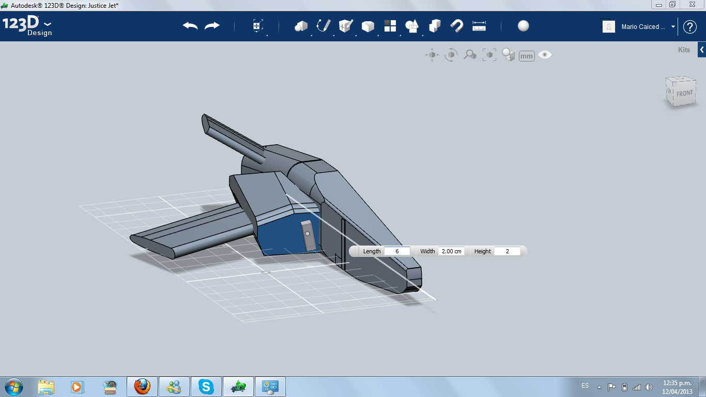
Task: Edit the Length value field
Action: tap(397, 251)
